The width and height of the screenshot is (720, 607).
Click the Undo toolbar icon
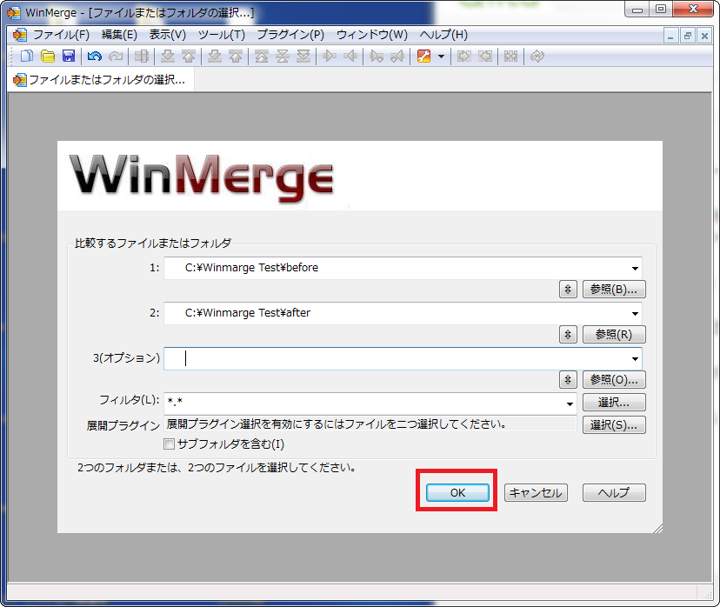[x=95, y=56]
